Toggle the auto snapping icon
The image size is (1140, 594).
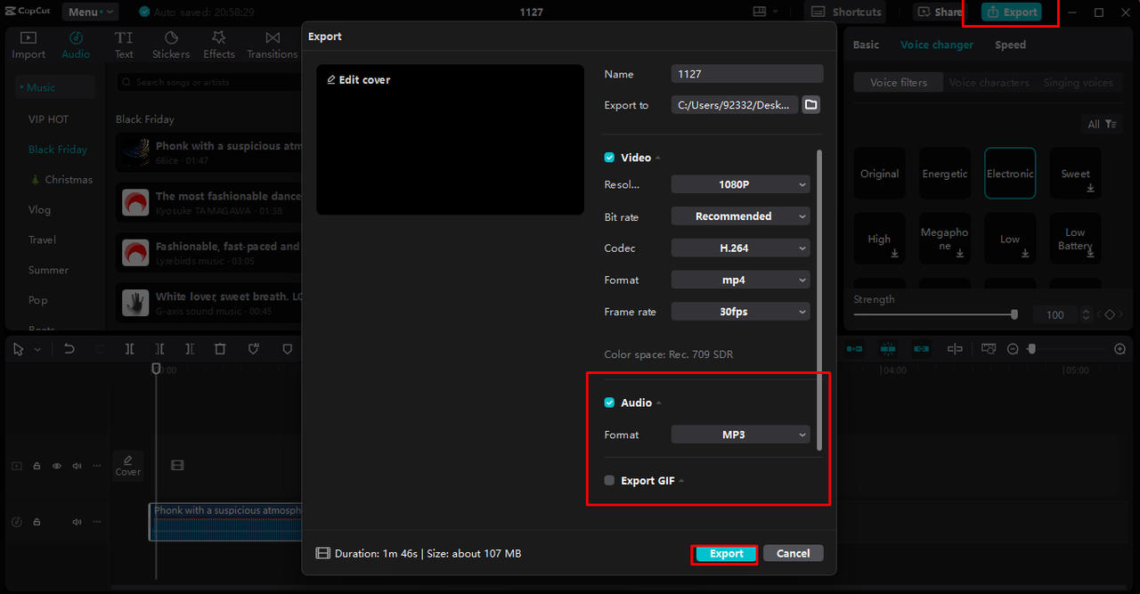(888, 349)
